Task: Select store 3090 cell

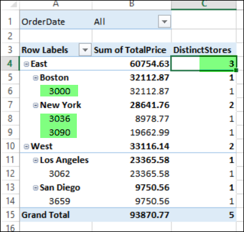Action: click(59, 132)
